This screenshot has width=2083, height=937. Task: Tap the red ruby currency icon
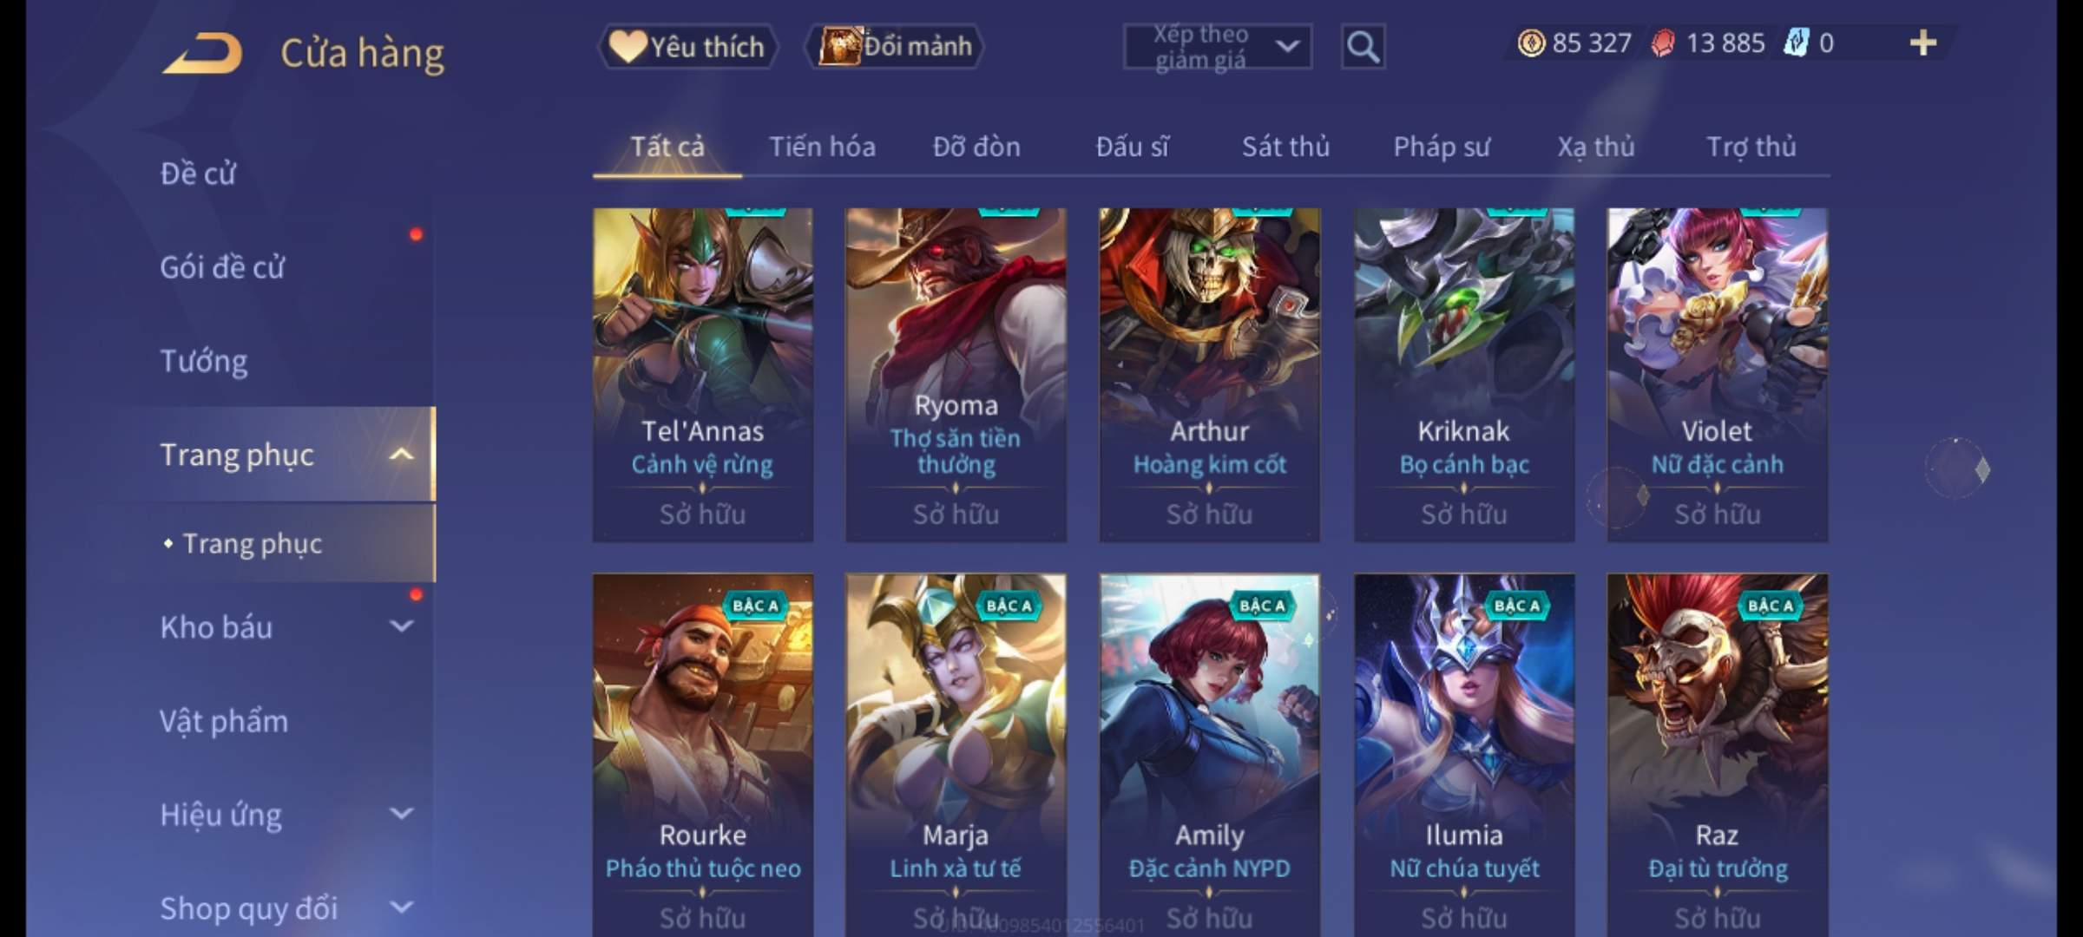point(1663,43)
